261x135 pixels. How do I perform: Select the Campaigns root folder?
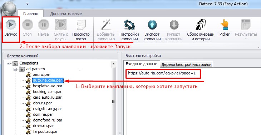pyautogui.click(x=29, y=63)
